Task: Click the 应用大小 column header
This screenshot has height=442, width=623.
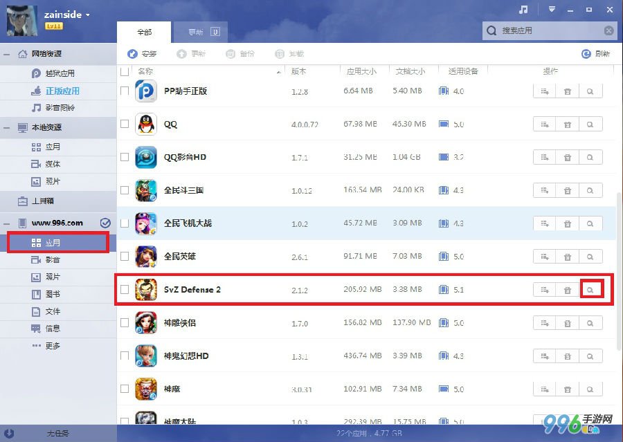Action: point(361,71)
